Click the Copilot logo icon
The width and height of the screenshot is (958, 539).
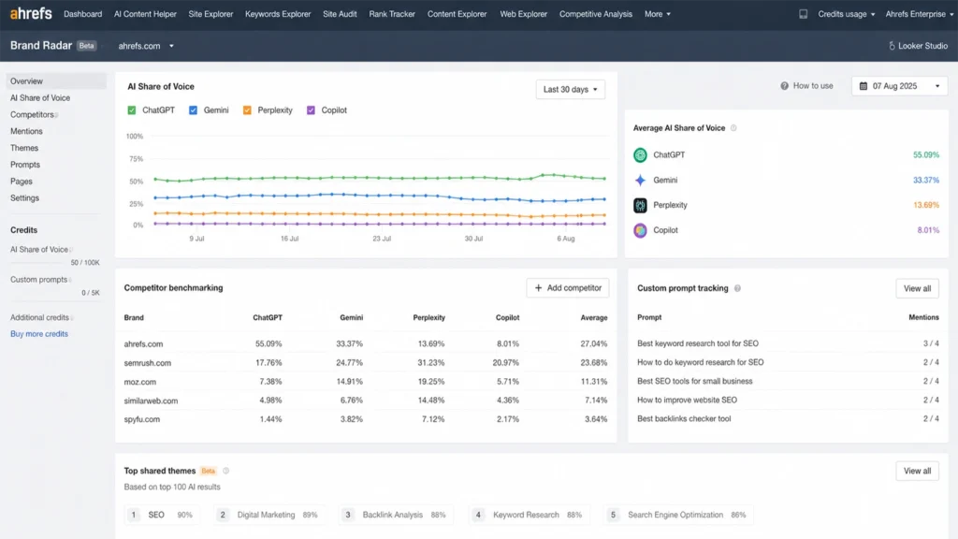[640, 230]
